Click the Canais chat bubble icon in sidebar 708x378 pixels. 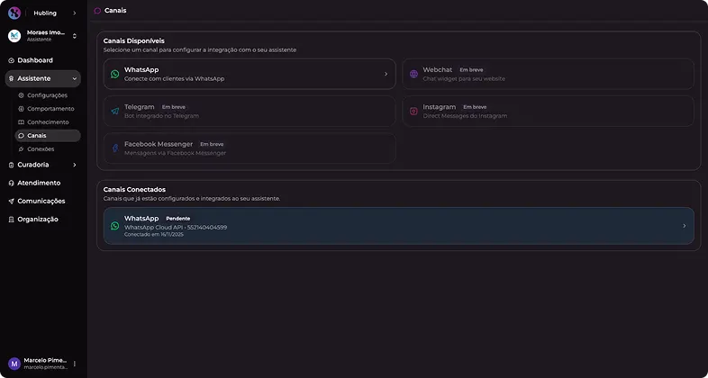21,136
